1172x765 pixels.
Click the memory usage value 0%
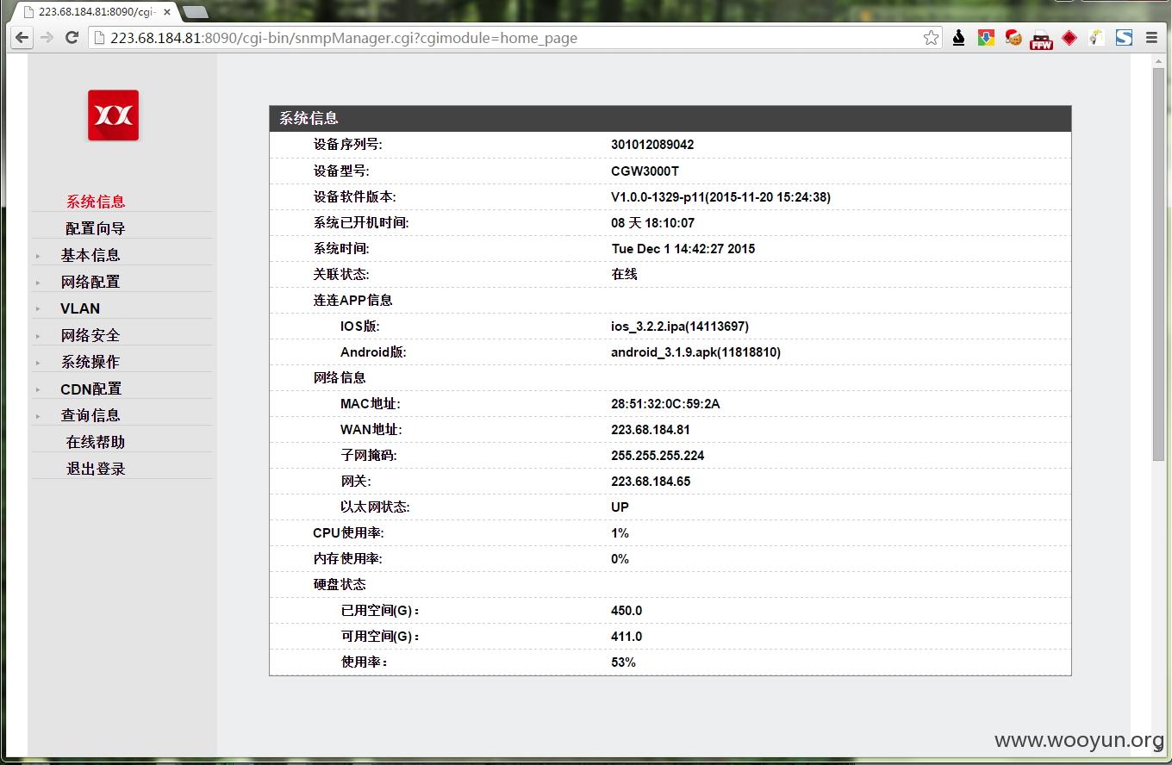(620, 558)
